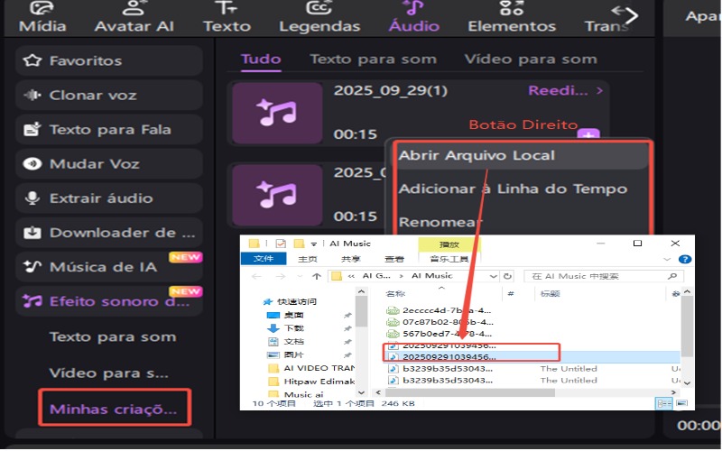
Task: Click the Explorer forward arrow
Action: [280, 276]
